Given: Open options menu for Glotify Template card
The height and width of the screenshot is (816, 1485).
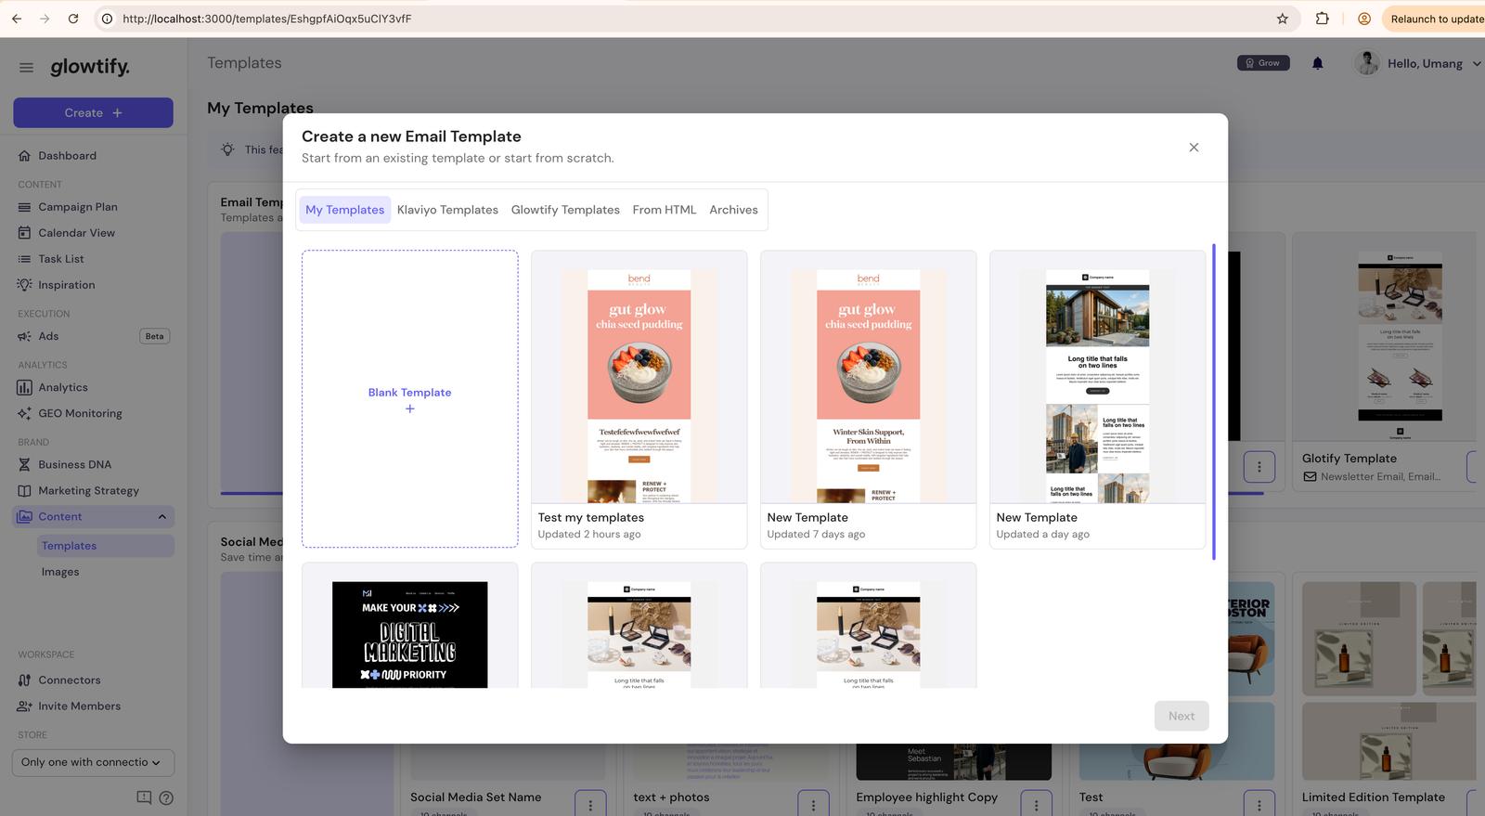Looking at the screenshot, I should 1474,467.
